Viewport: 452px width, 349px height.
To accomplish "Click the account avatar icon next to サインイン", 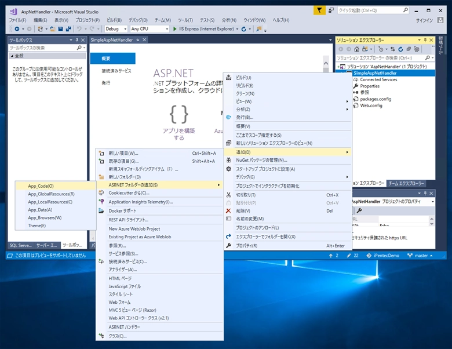I will pos(440,20).
